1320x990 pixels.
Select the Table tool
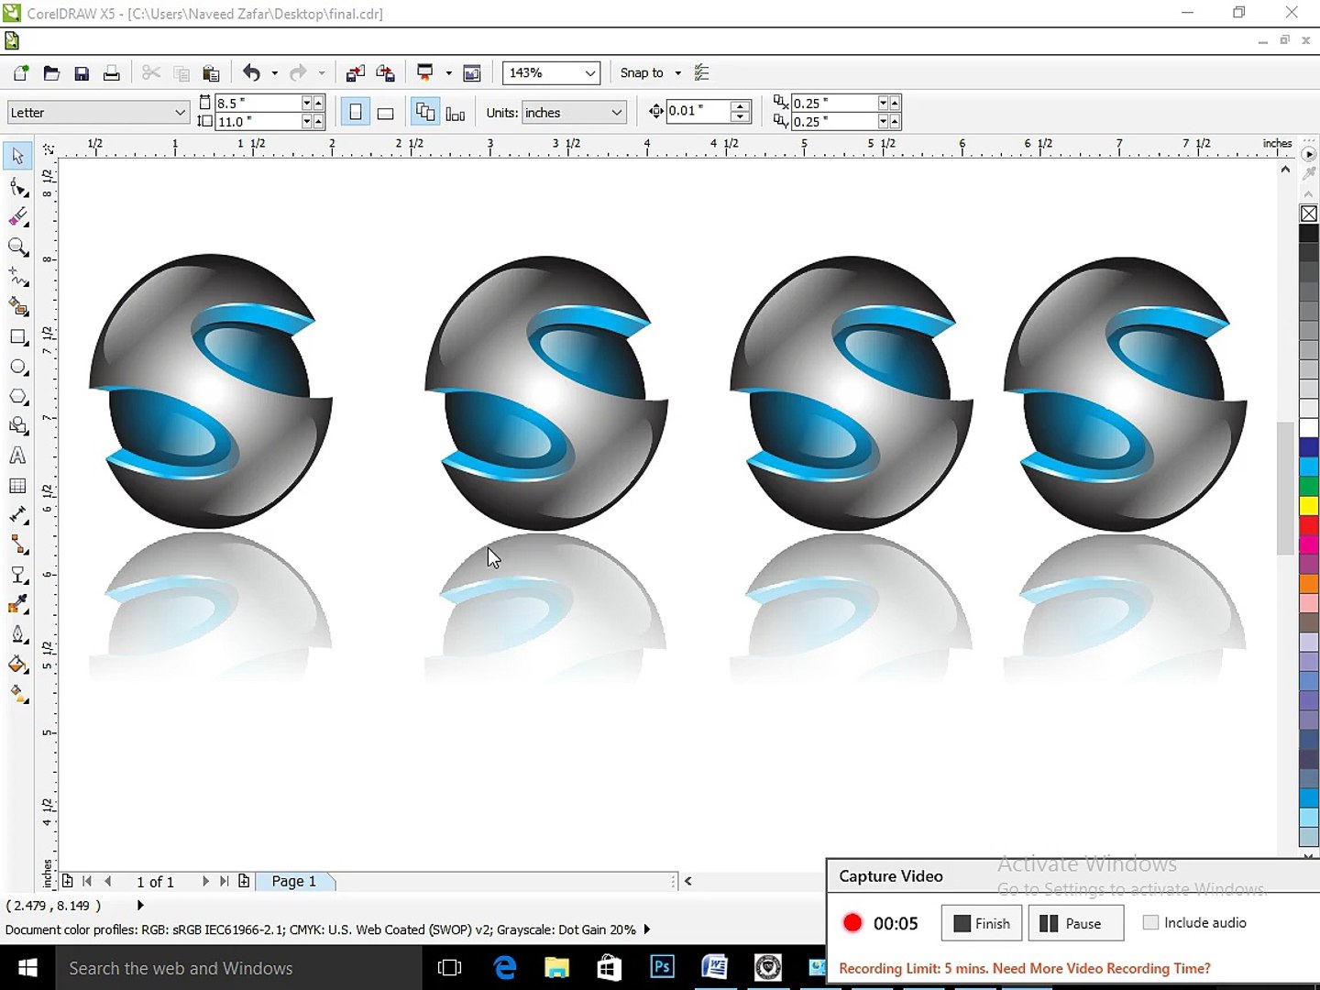[17, 486]
